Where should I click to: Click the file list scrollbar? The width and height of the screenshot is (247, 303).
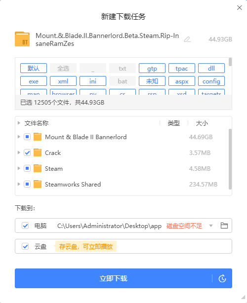(230, 159)
